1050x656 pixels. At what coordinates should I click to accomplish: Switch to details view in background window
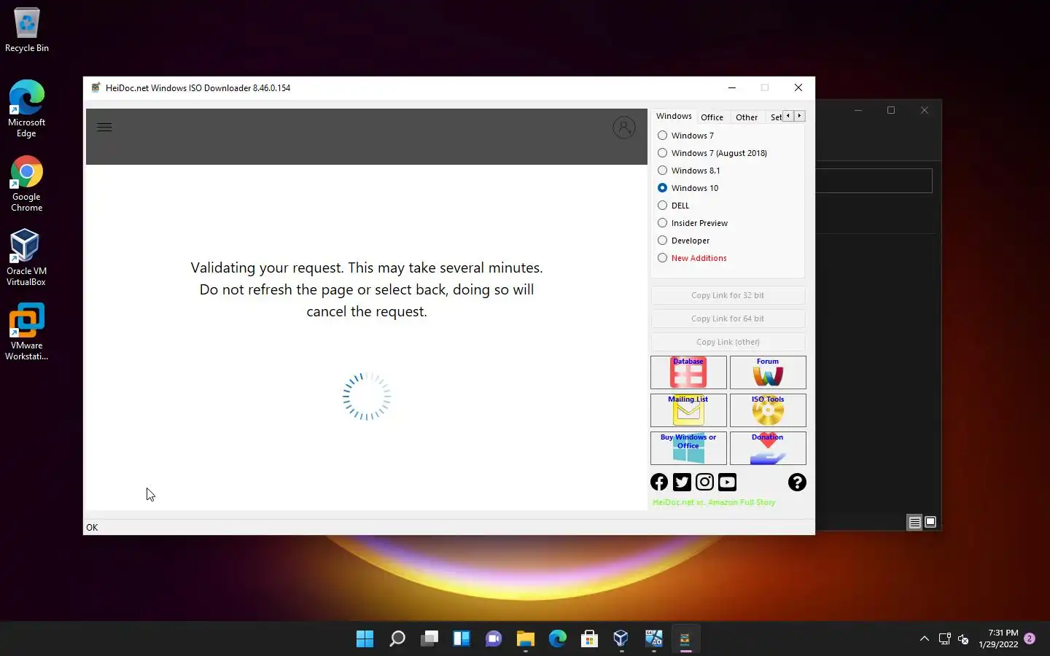914,522
